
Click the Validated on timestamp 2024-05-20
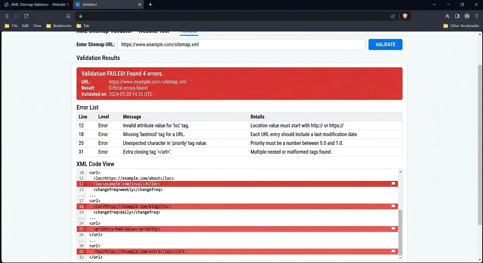tap(130, 94)
